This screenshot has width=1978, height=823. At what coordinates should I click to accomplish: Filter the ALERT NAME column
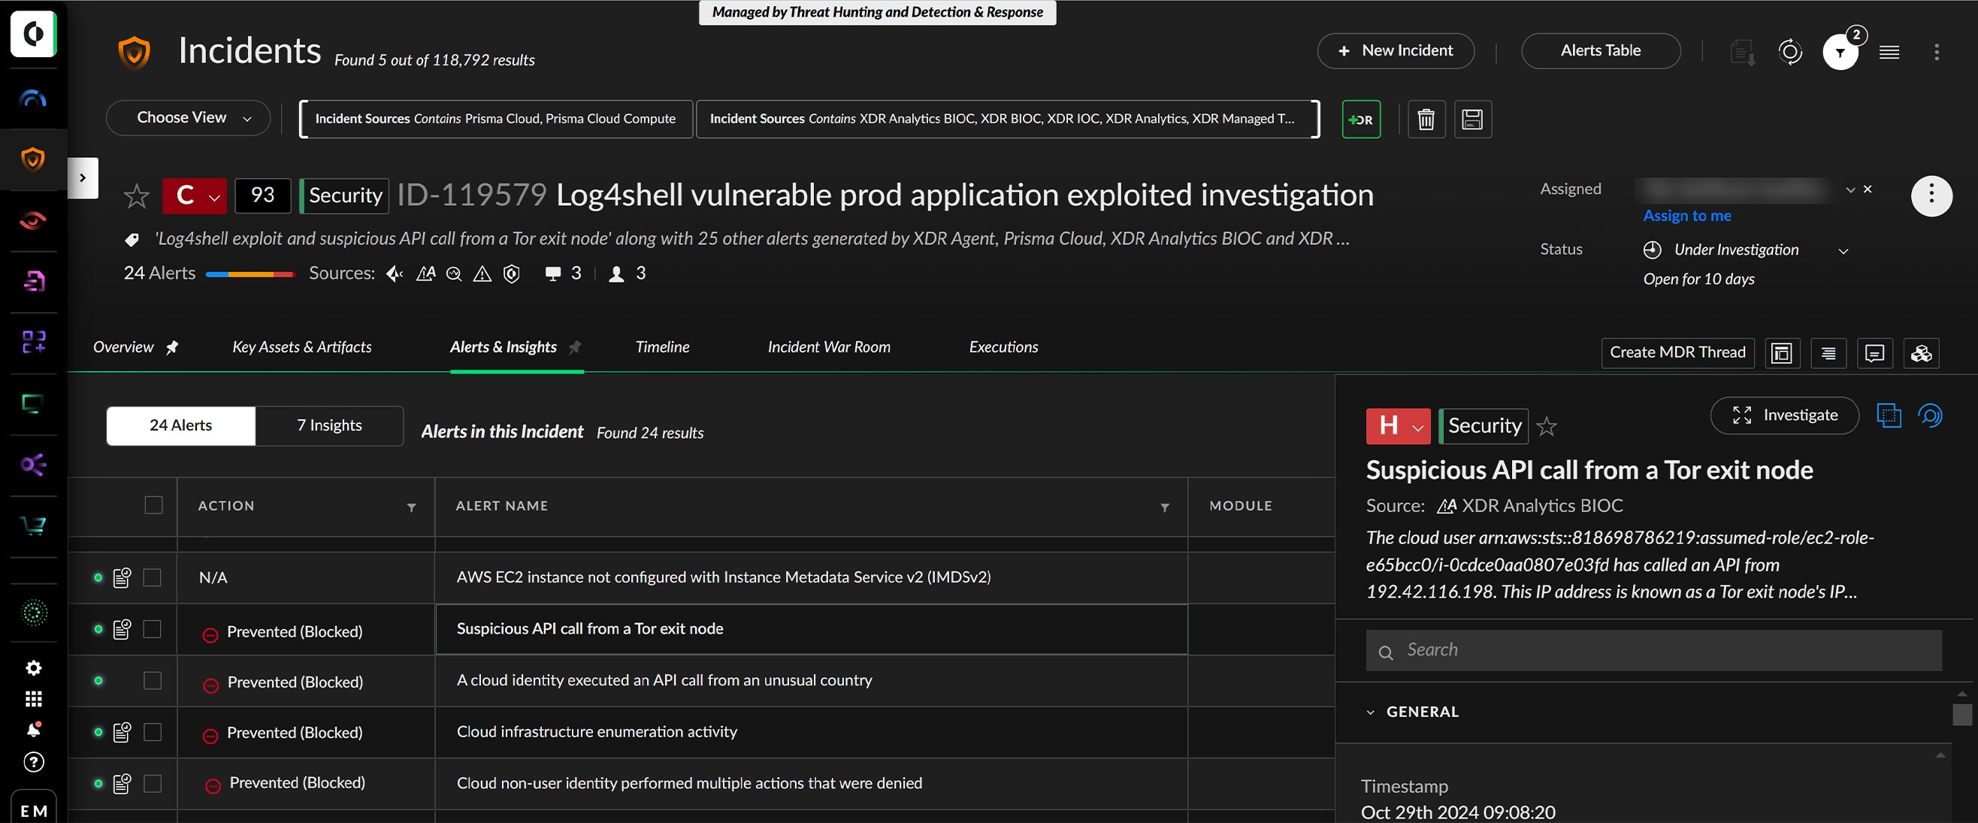pyautogui.click(x=1165, y=507)
